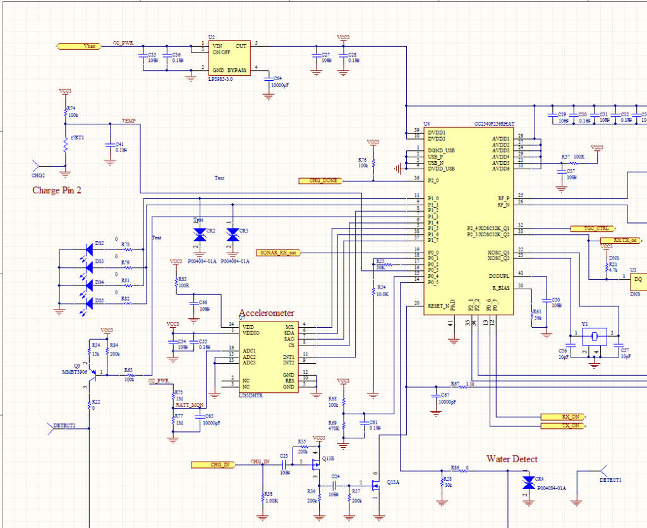Click the RX_ON port
Screen dimensions: 647x528
tap(563, 417)
